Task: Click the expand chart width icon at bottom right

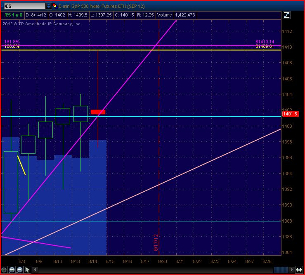Action: [x=299, y=270]
